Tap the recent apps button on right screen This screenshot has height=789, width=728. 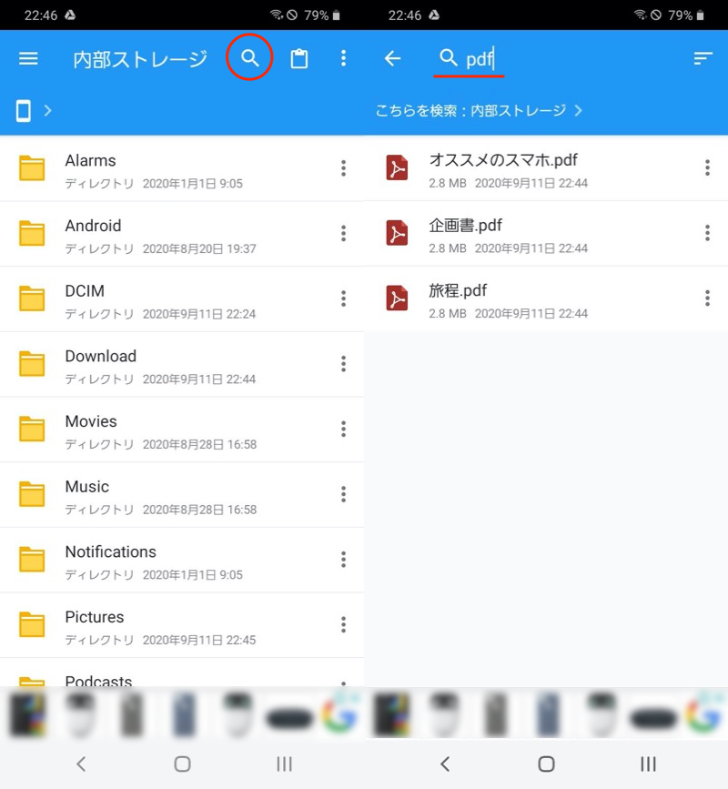point(648,764)
